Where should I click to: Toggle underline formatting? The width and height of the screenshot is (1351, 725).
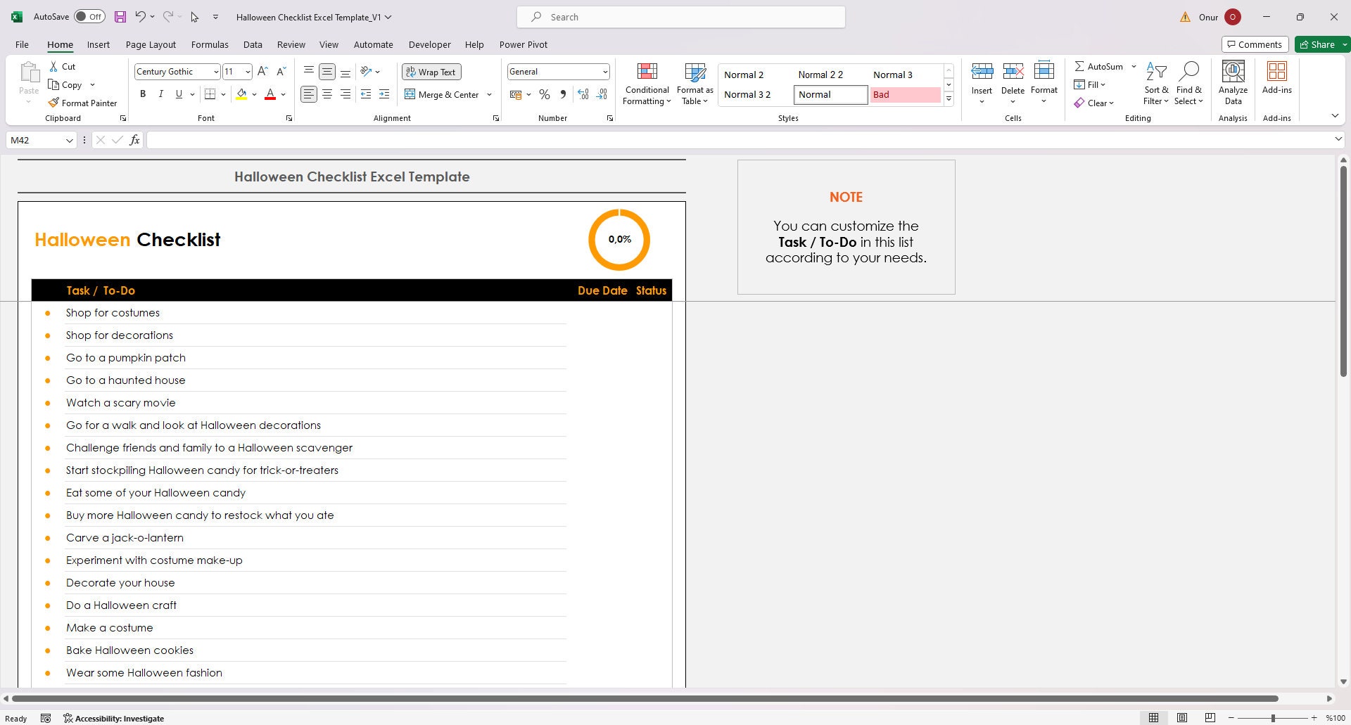179,94
